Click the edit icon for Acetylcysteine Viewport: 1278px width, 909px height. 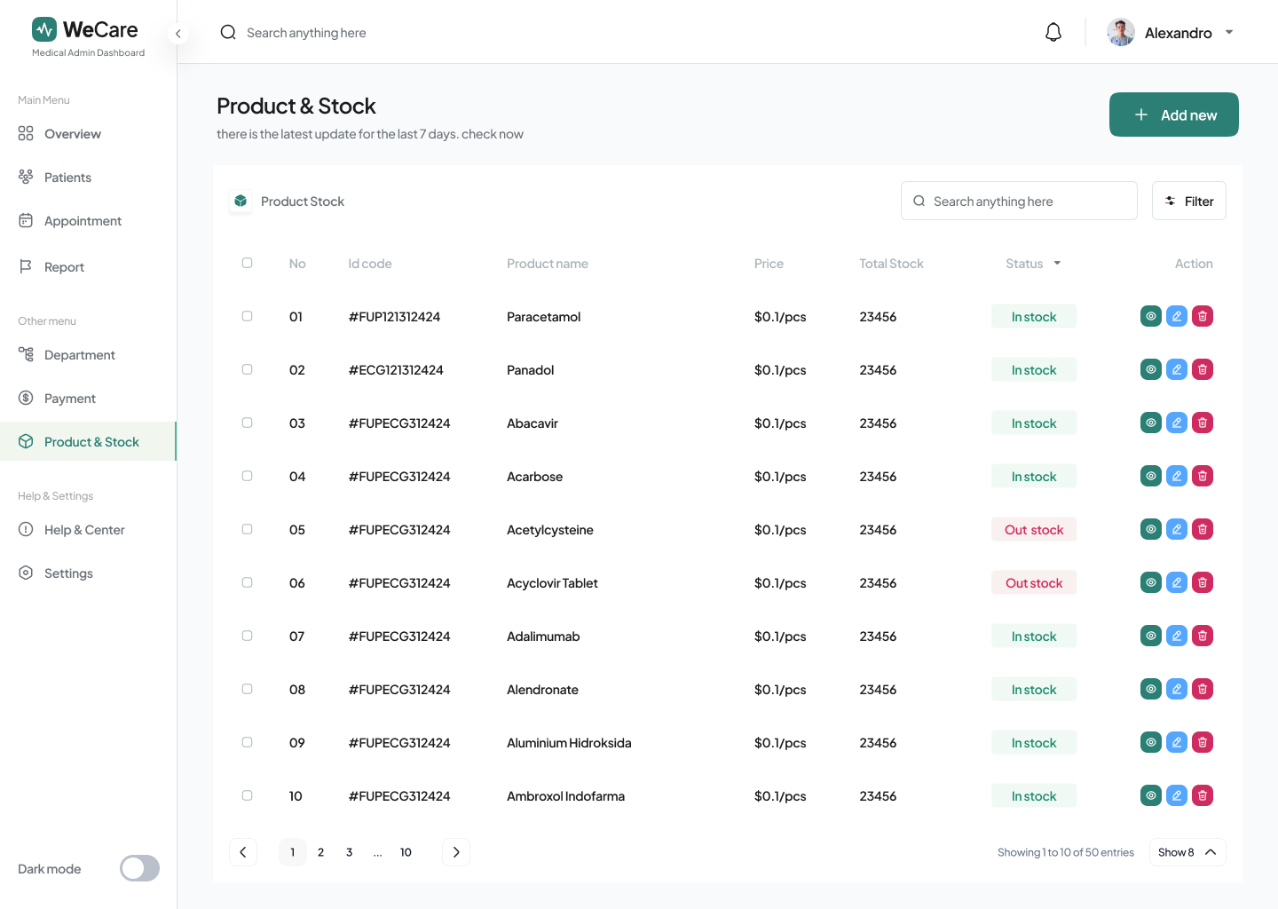[x=1176, y=529]
